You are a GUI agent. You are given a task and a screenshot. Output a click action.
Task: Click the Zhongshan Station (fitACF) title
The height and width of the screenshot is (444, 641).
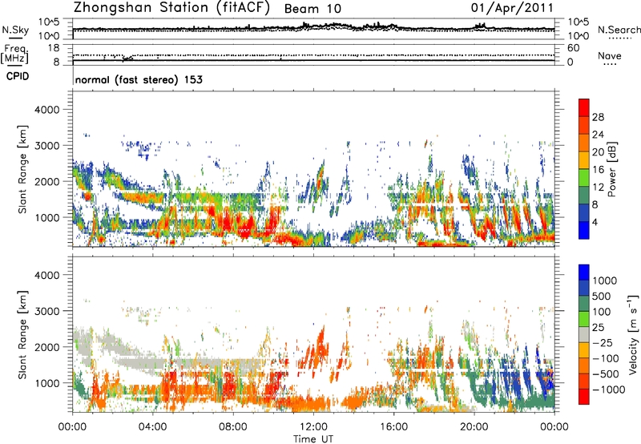[171, 7]
